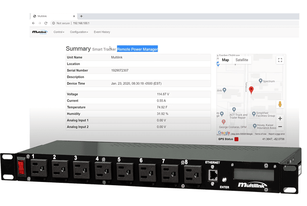Reload the page with the refresh icon
307x206 pixels.
click(x=46, y=23)
